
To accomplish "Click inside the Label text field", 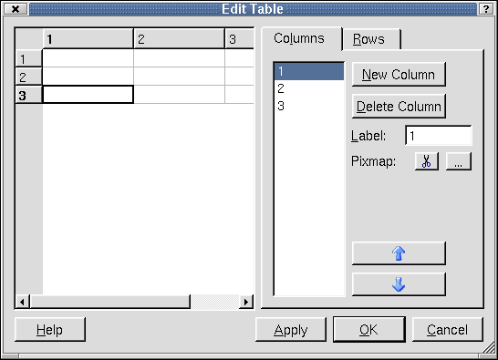I will pos(439,136).
